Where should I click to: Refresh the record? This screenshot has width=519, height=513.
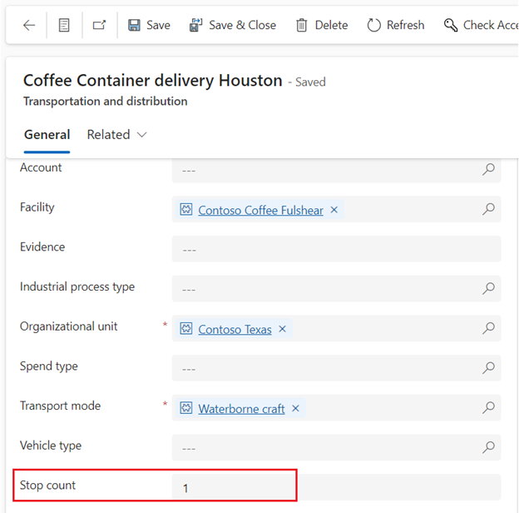pyautogui.click(x=396, y=25)
